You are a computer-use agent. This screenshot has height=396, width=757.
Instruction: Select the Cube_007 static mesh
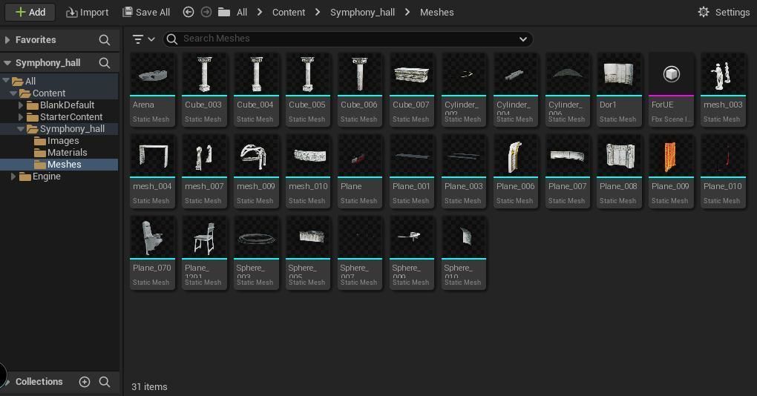[x=413, y=90]
